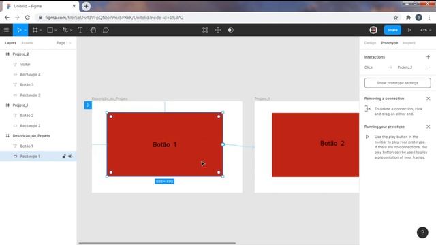Screen dimensions: 436x245
Task: Switch to the Prototype tab
Action: pyautogui.click(x=389, y=43)
